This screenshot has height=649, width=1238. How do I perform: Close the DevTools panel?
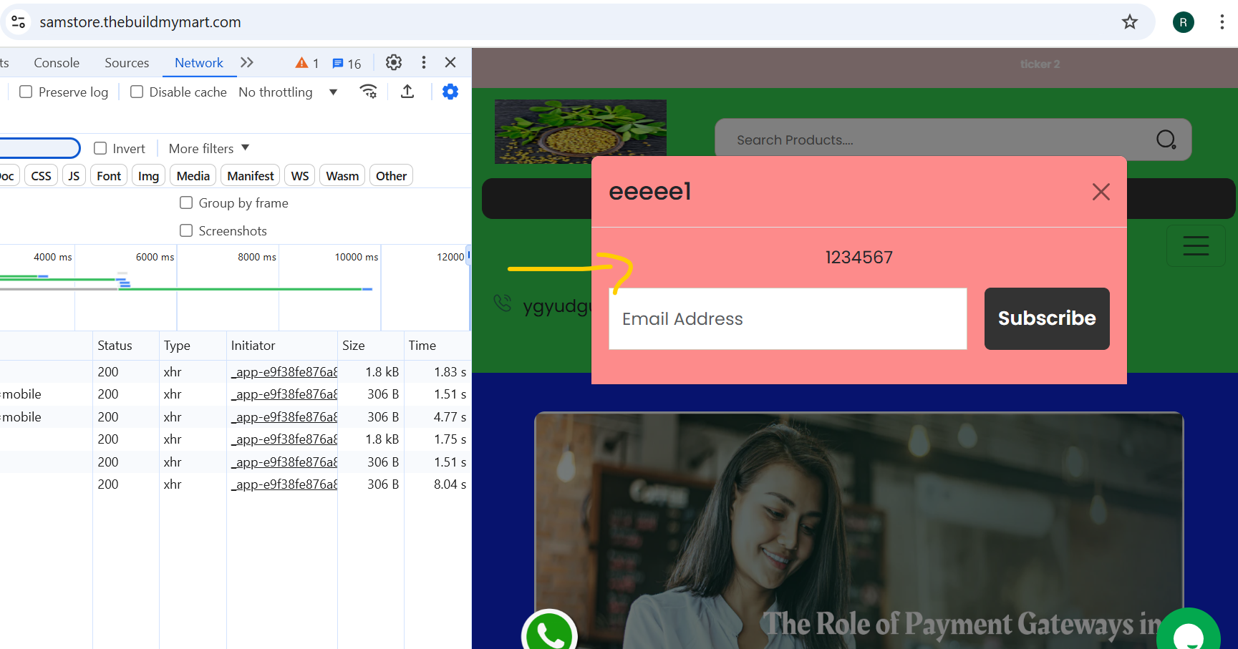[x=450, y=62]
